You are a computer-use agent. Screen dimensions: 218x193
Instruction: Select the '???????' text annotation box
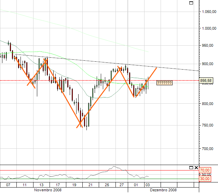pyautogui.click(x=164, y=83)
